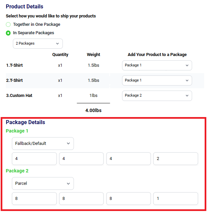Select Together in One Package radio option
The height and width of the screenshot is (214, 209).
tap(8, 24)
